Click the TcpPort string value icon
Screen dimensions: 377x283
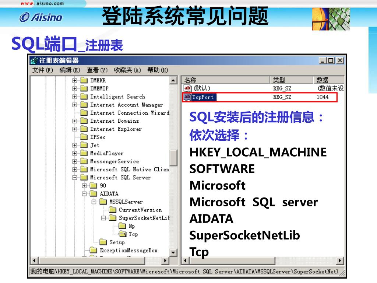coord(187,97)
